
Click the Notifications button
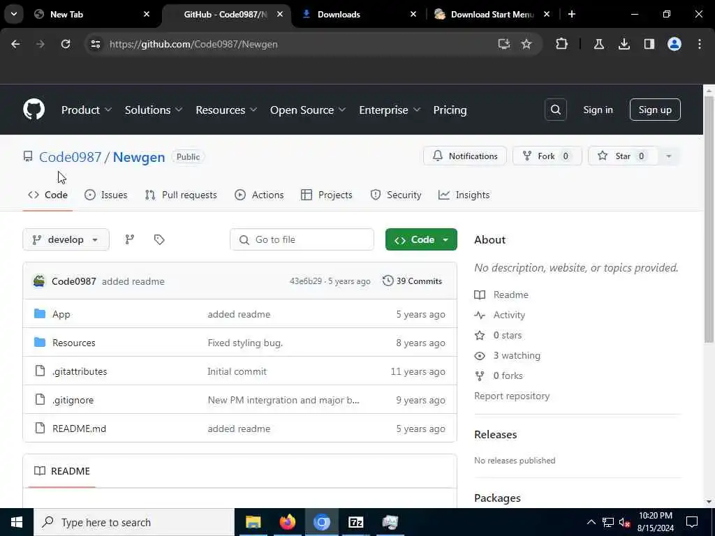(464, 156)
